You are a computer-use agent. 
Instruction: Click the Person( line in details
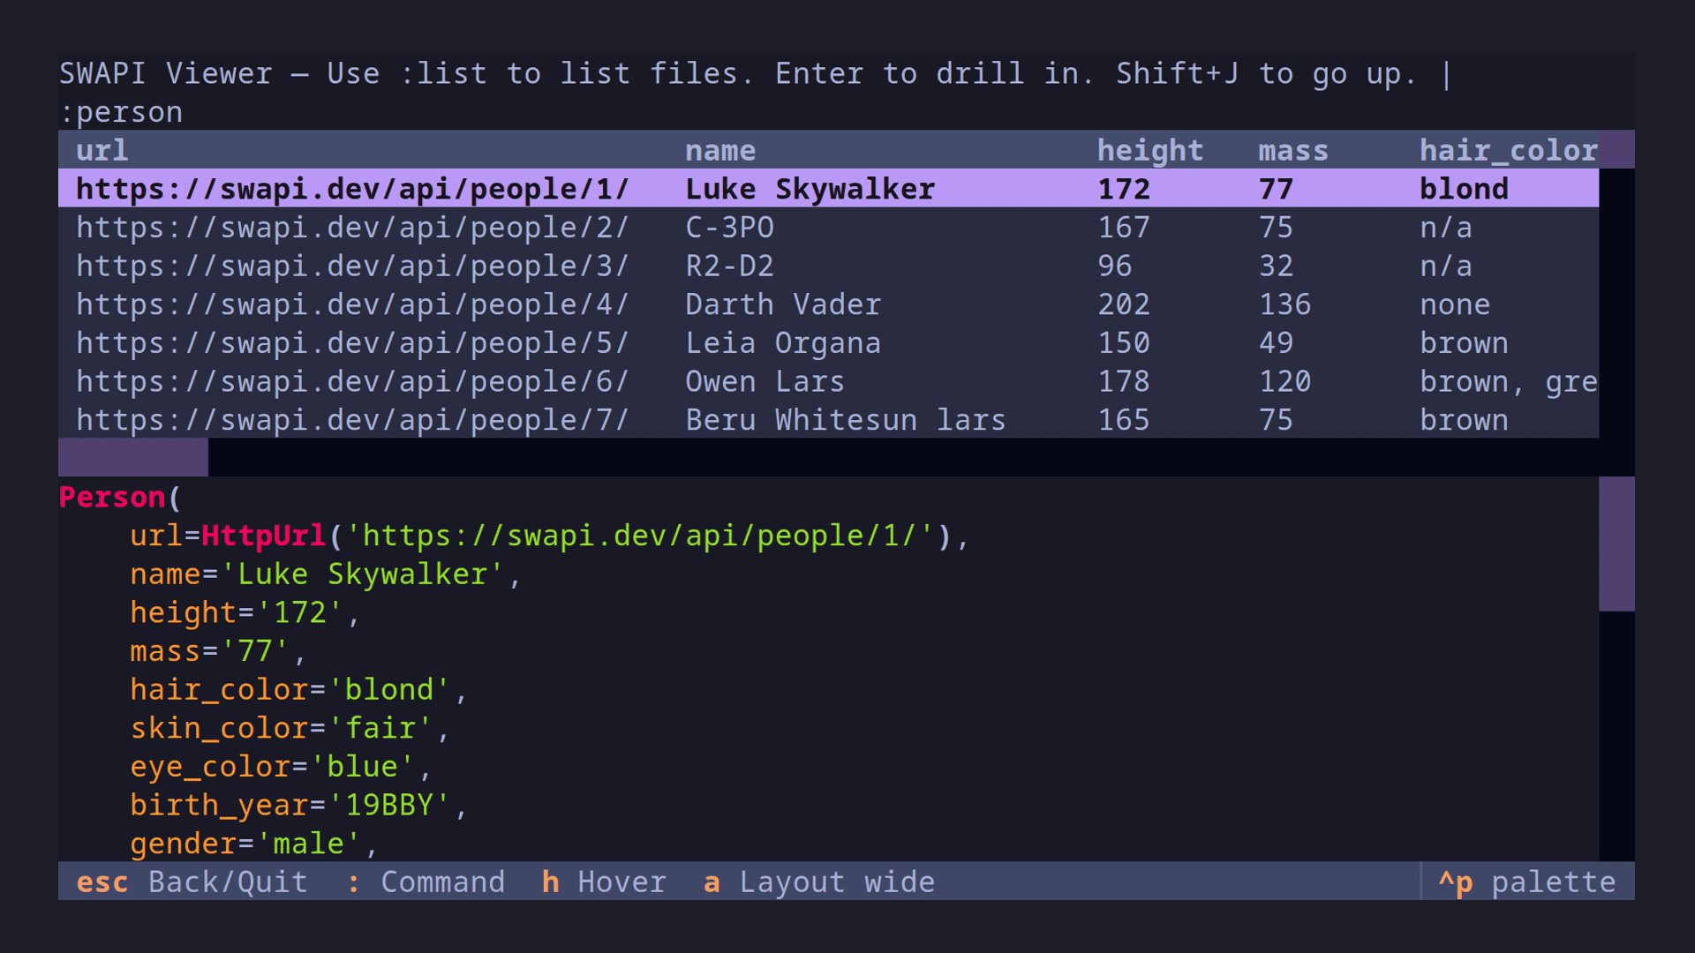click(x=120, y=497)
